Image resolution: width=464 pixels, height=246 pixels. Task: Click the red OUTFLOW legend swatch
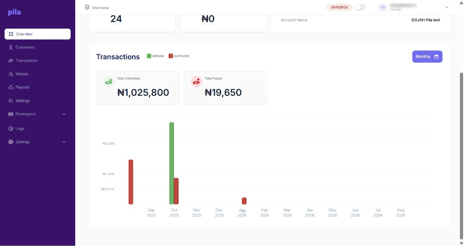click(171, 56)
